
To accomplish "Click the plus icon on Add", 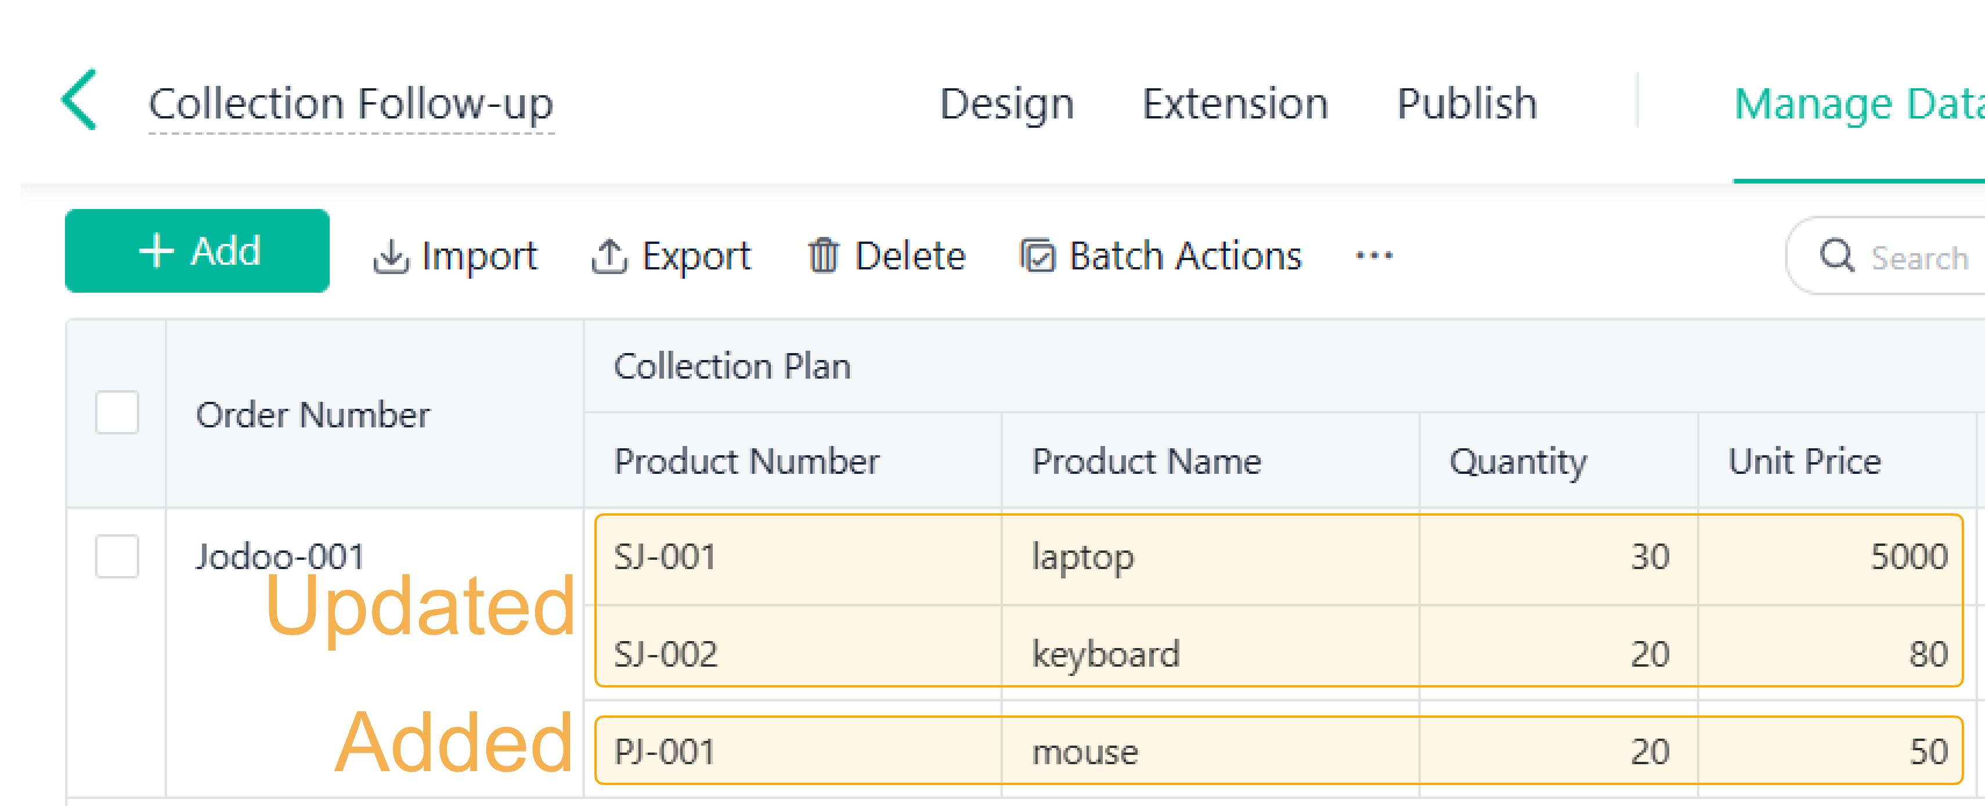I will (157, 251).
